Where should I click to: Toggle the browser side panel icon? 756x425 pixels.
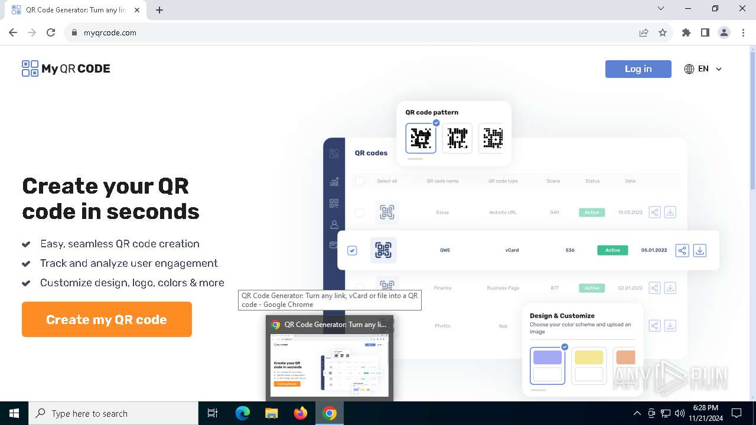click(705, 32)
